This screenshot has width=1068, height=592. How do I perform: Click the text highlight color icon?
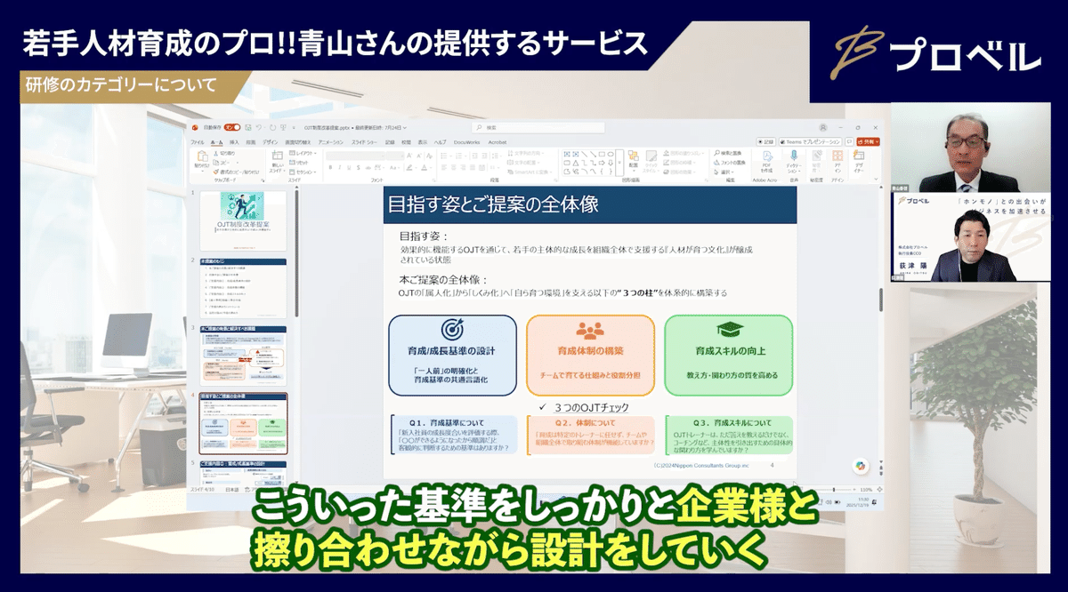[409, 167]
